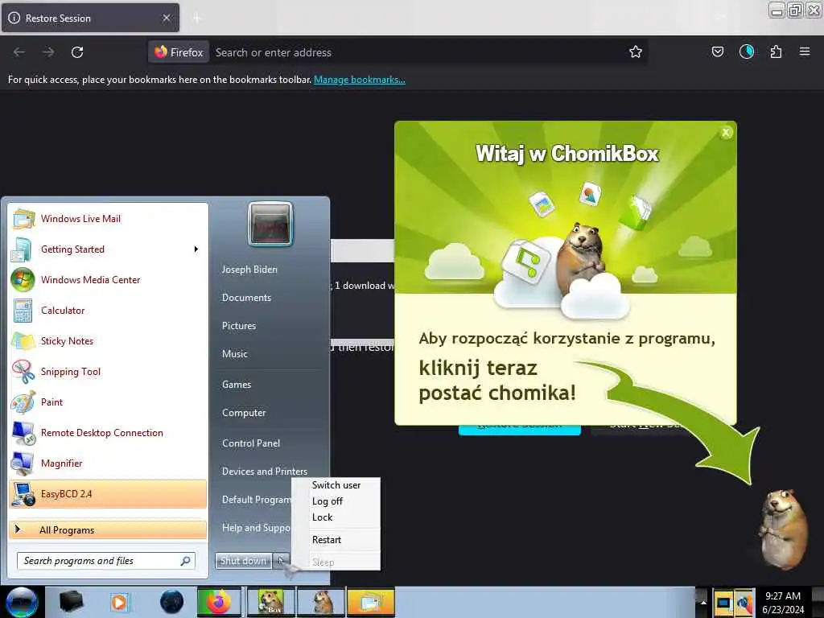Screen dimensions: 824x618
Task: Launch Magnifier
Action: pos(108,463)
